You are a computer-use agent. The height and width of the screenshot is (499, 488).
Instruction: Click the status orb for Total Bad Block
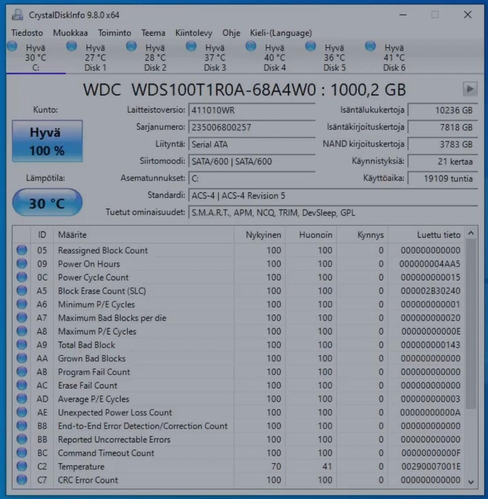tap(22, 345)
